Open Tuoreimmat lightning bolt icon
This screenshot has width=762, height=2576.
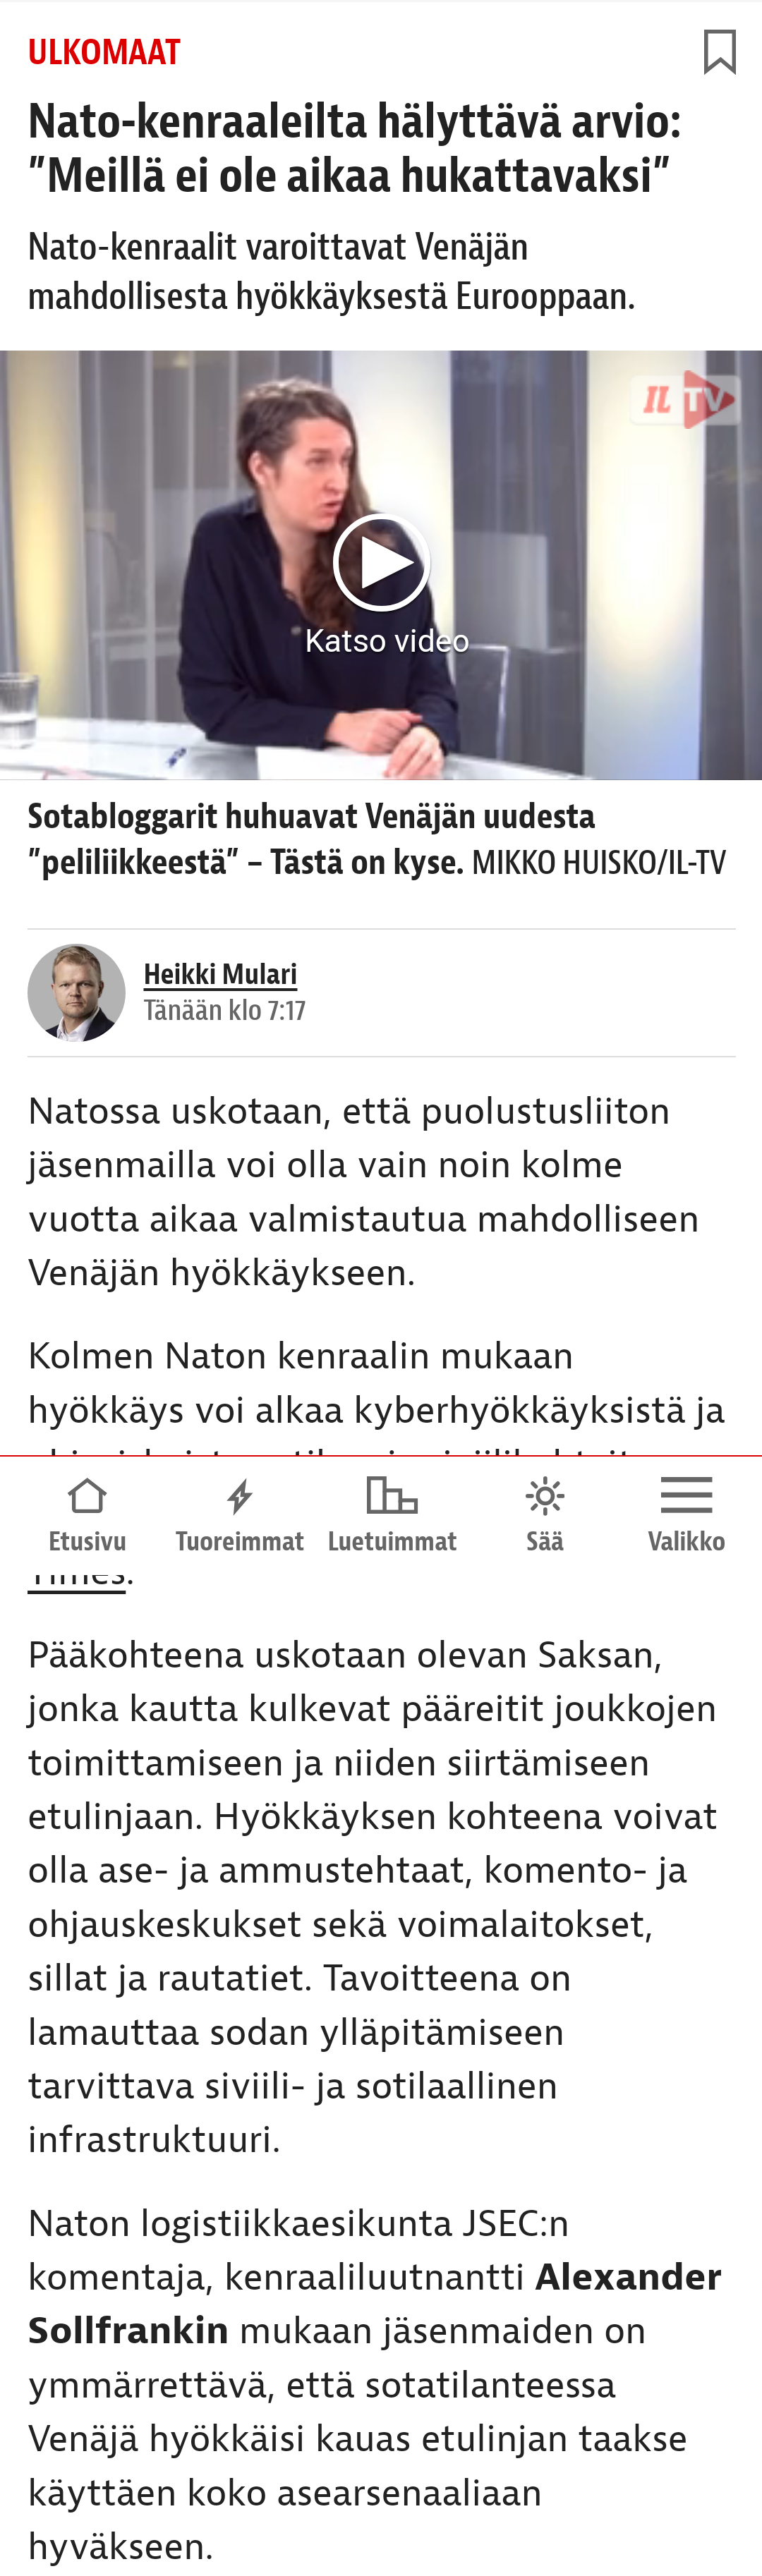tap(239, 1496)
